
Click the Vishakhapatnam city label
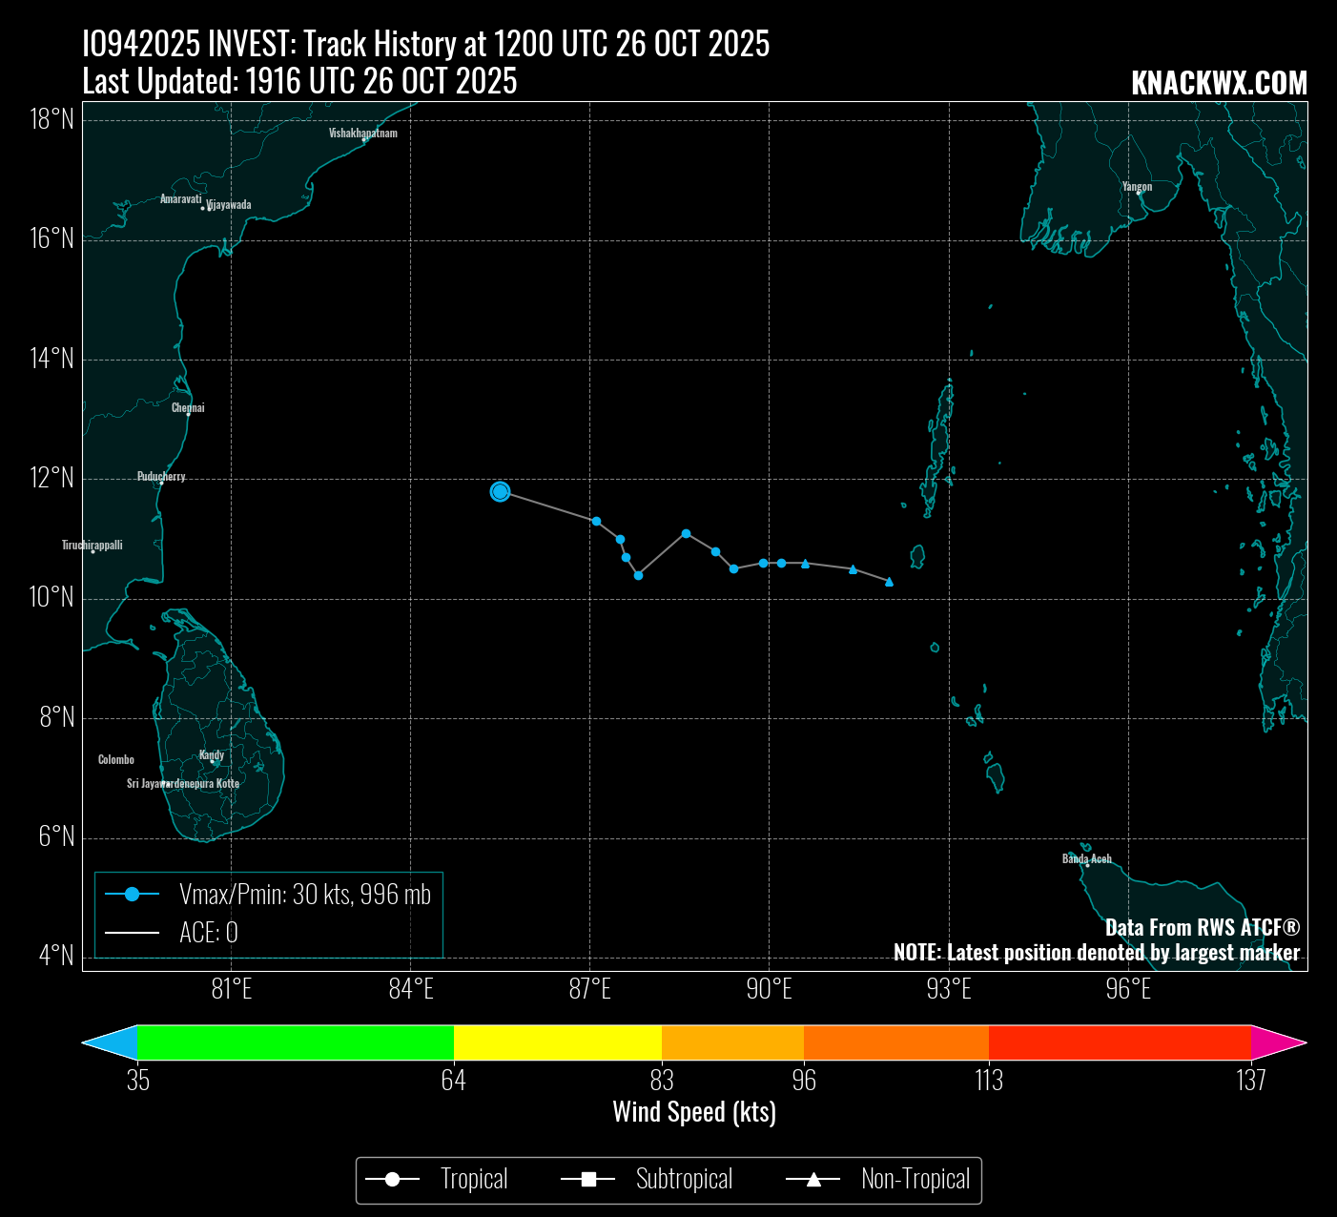362,133
